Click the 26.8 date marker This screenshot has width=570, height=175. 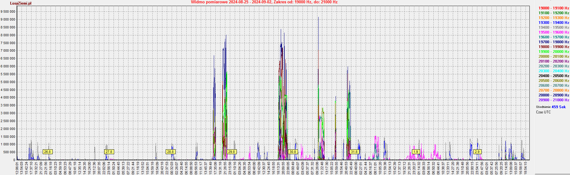pos(47,152)
